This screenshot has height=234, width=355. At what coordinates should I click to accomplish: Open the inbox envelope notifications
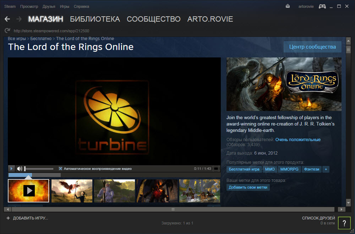(x=288, y=6)
